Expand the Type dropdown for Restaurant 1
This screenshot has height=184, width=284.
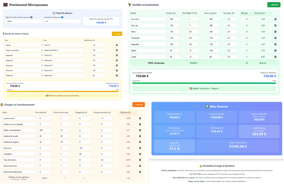pyautogui.click(x=24, y=55)
